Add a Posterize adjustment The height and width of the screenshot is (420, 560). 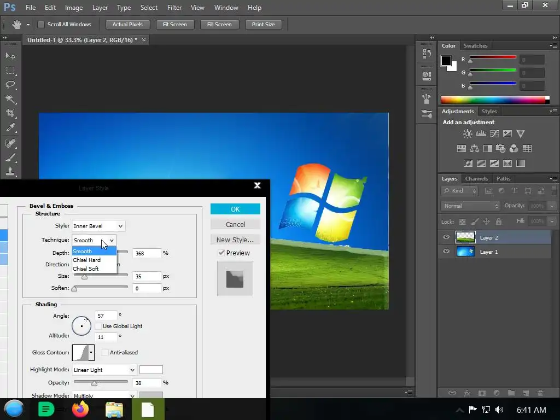[x=481, y=164]
